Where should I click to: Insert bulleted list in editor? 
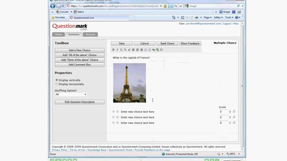[x=149, y=50]
